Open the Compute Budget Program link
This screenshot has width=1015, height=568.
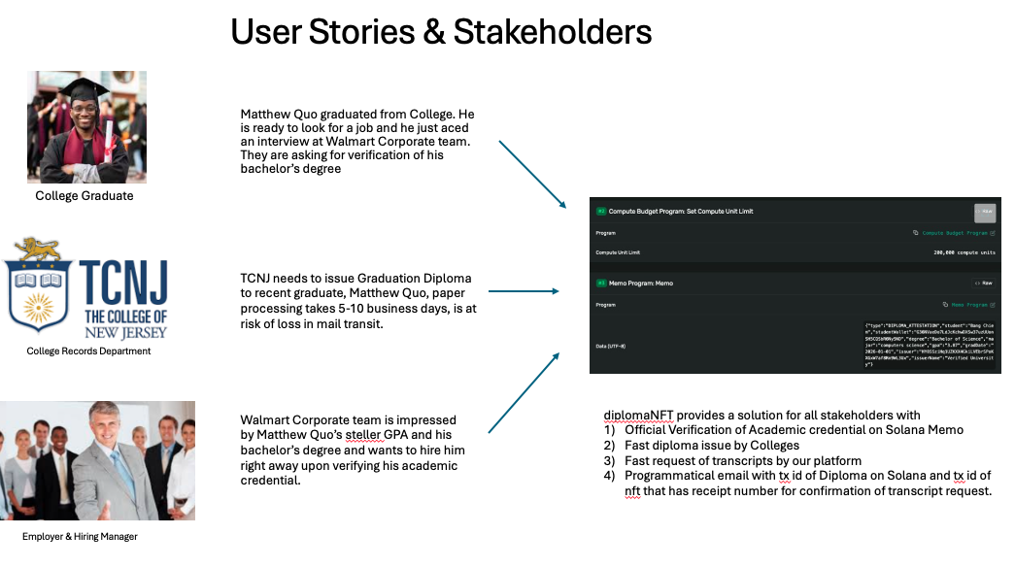(x=955, y=233)
